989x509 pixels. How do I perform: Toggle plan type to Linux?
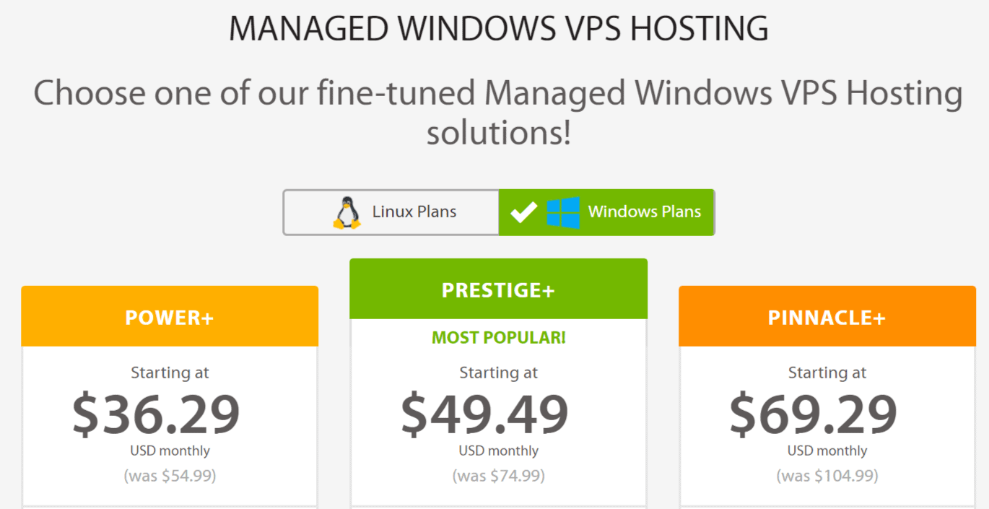coord(391,212)
